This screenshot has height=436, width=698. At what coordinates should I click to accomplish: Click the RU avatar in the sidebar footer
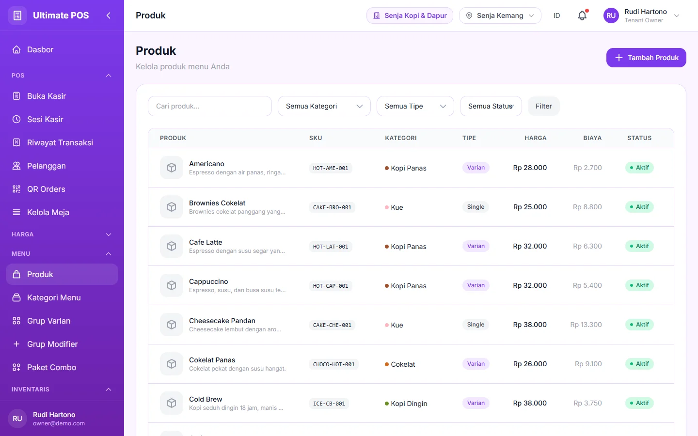17,419
